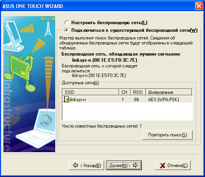
Task: Click the left arrow icon on the Назад button
Action: point(75,165)
